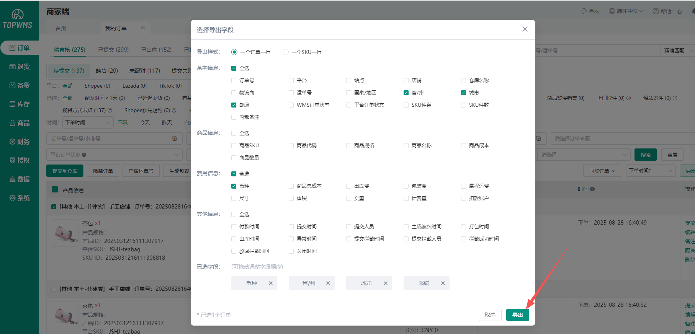Click the 导出 button
Viewport: 695px width, 334px height.
click(x=517, y=315)
